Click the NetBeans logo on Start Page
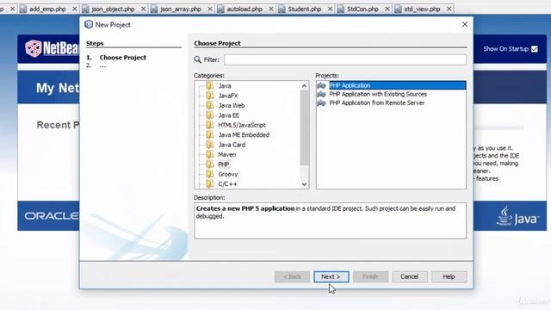The width and height of the screenshot is (551, 310). click(52, 48)
